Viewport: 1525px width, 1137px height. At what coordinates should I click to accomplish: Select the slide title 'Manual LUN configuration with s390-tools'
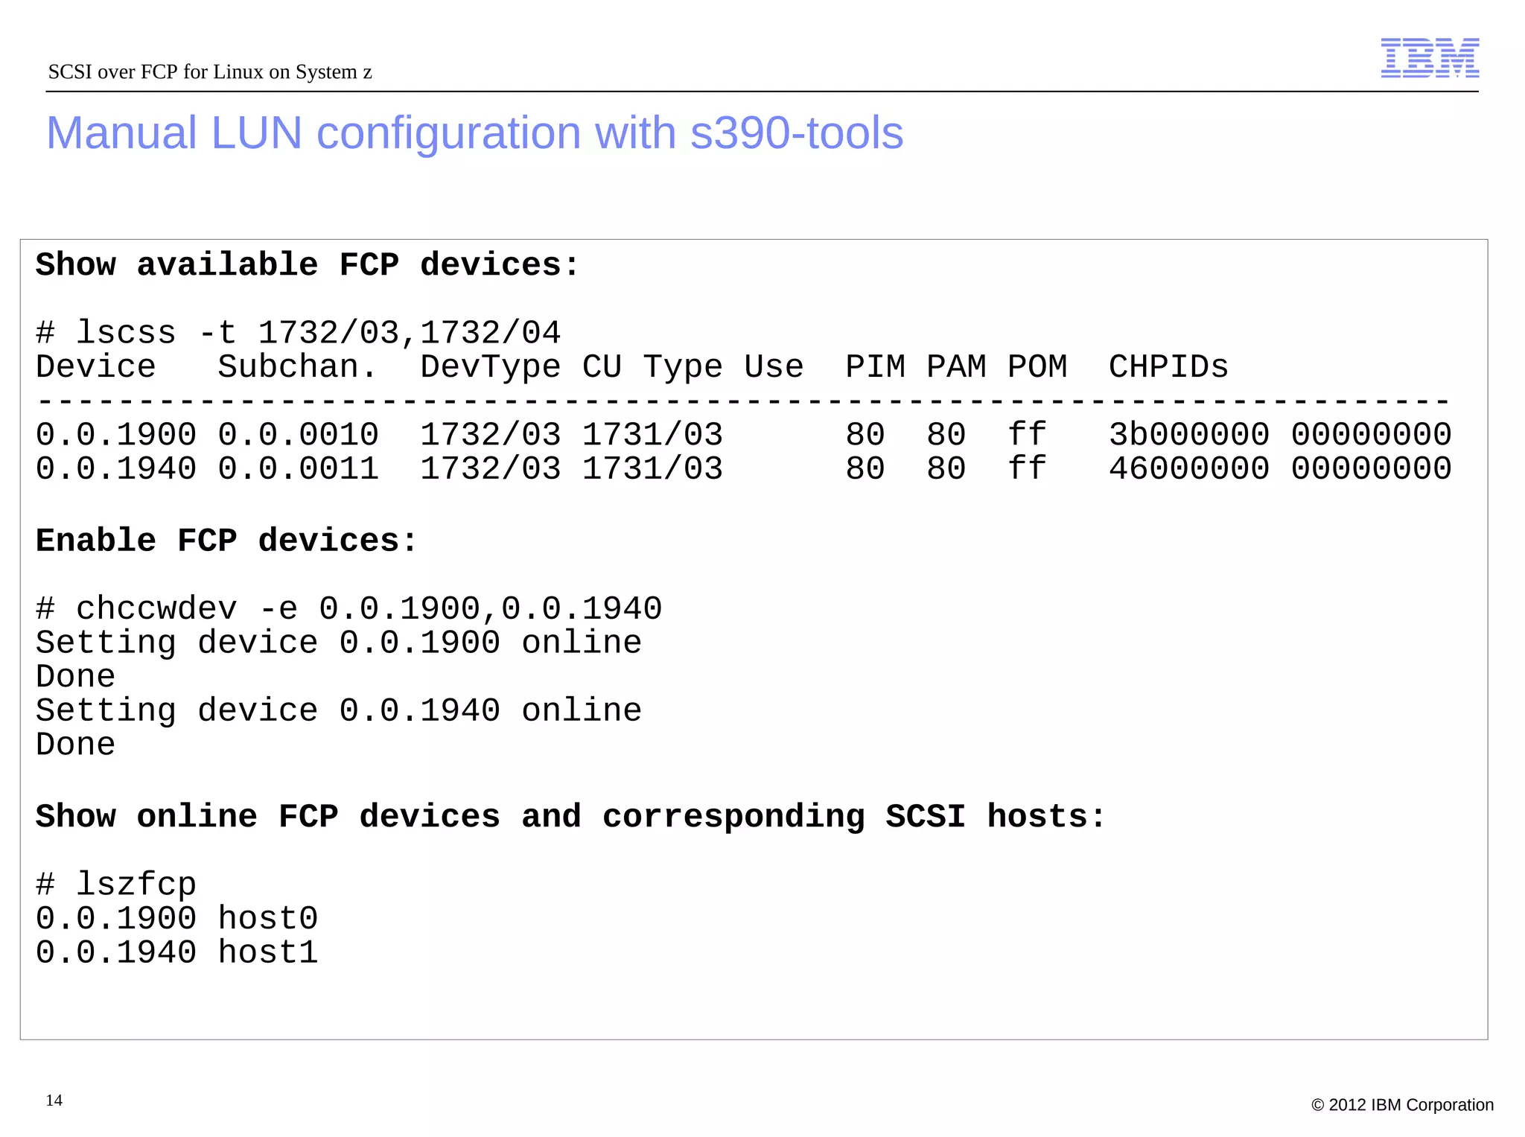pos(475,133)
